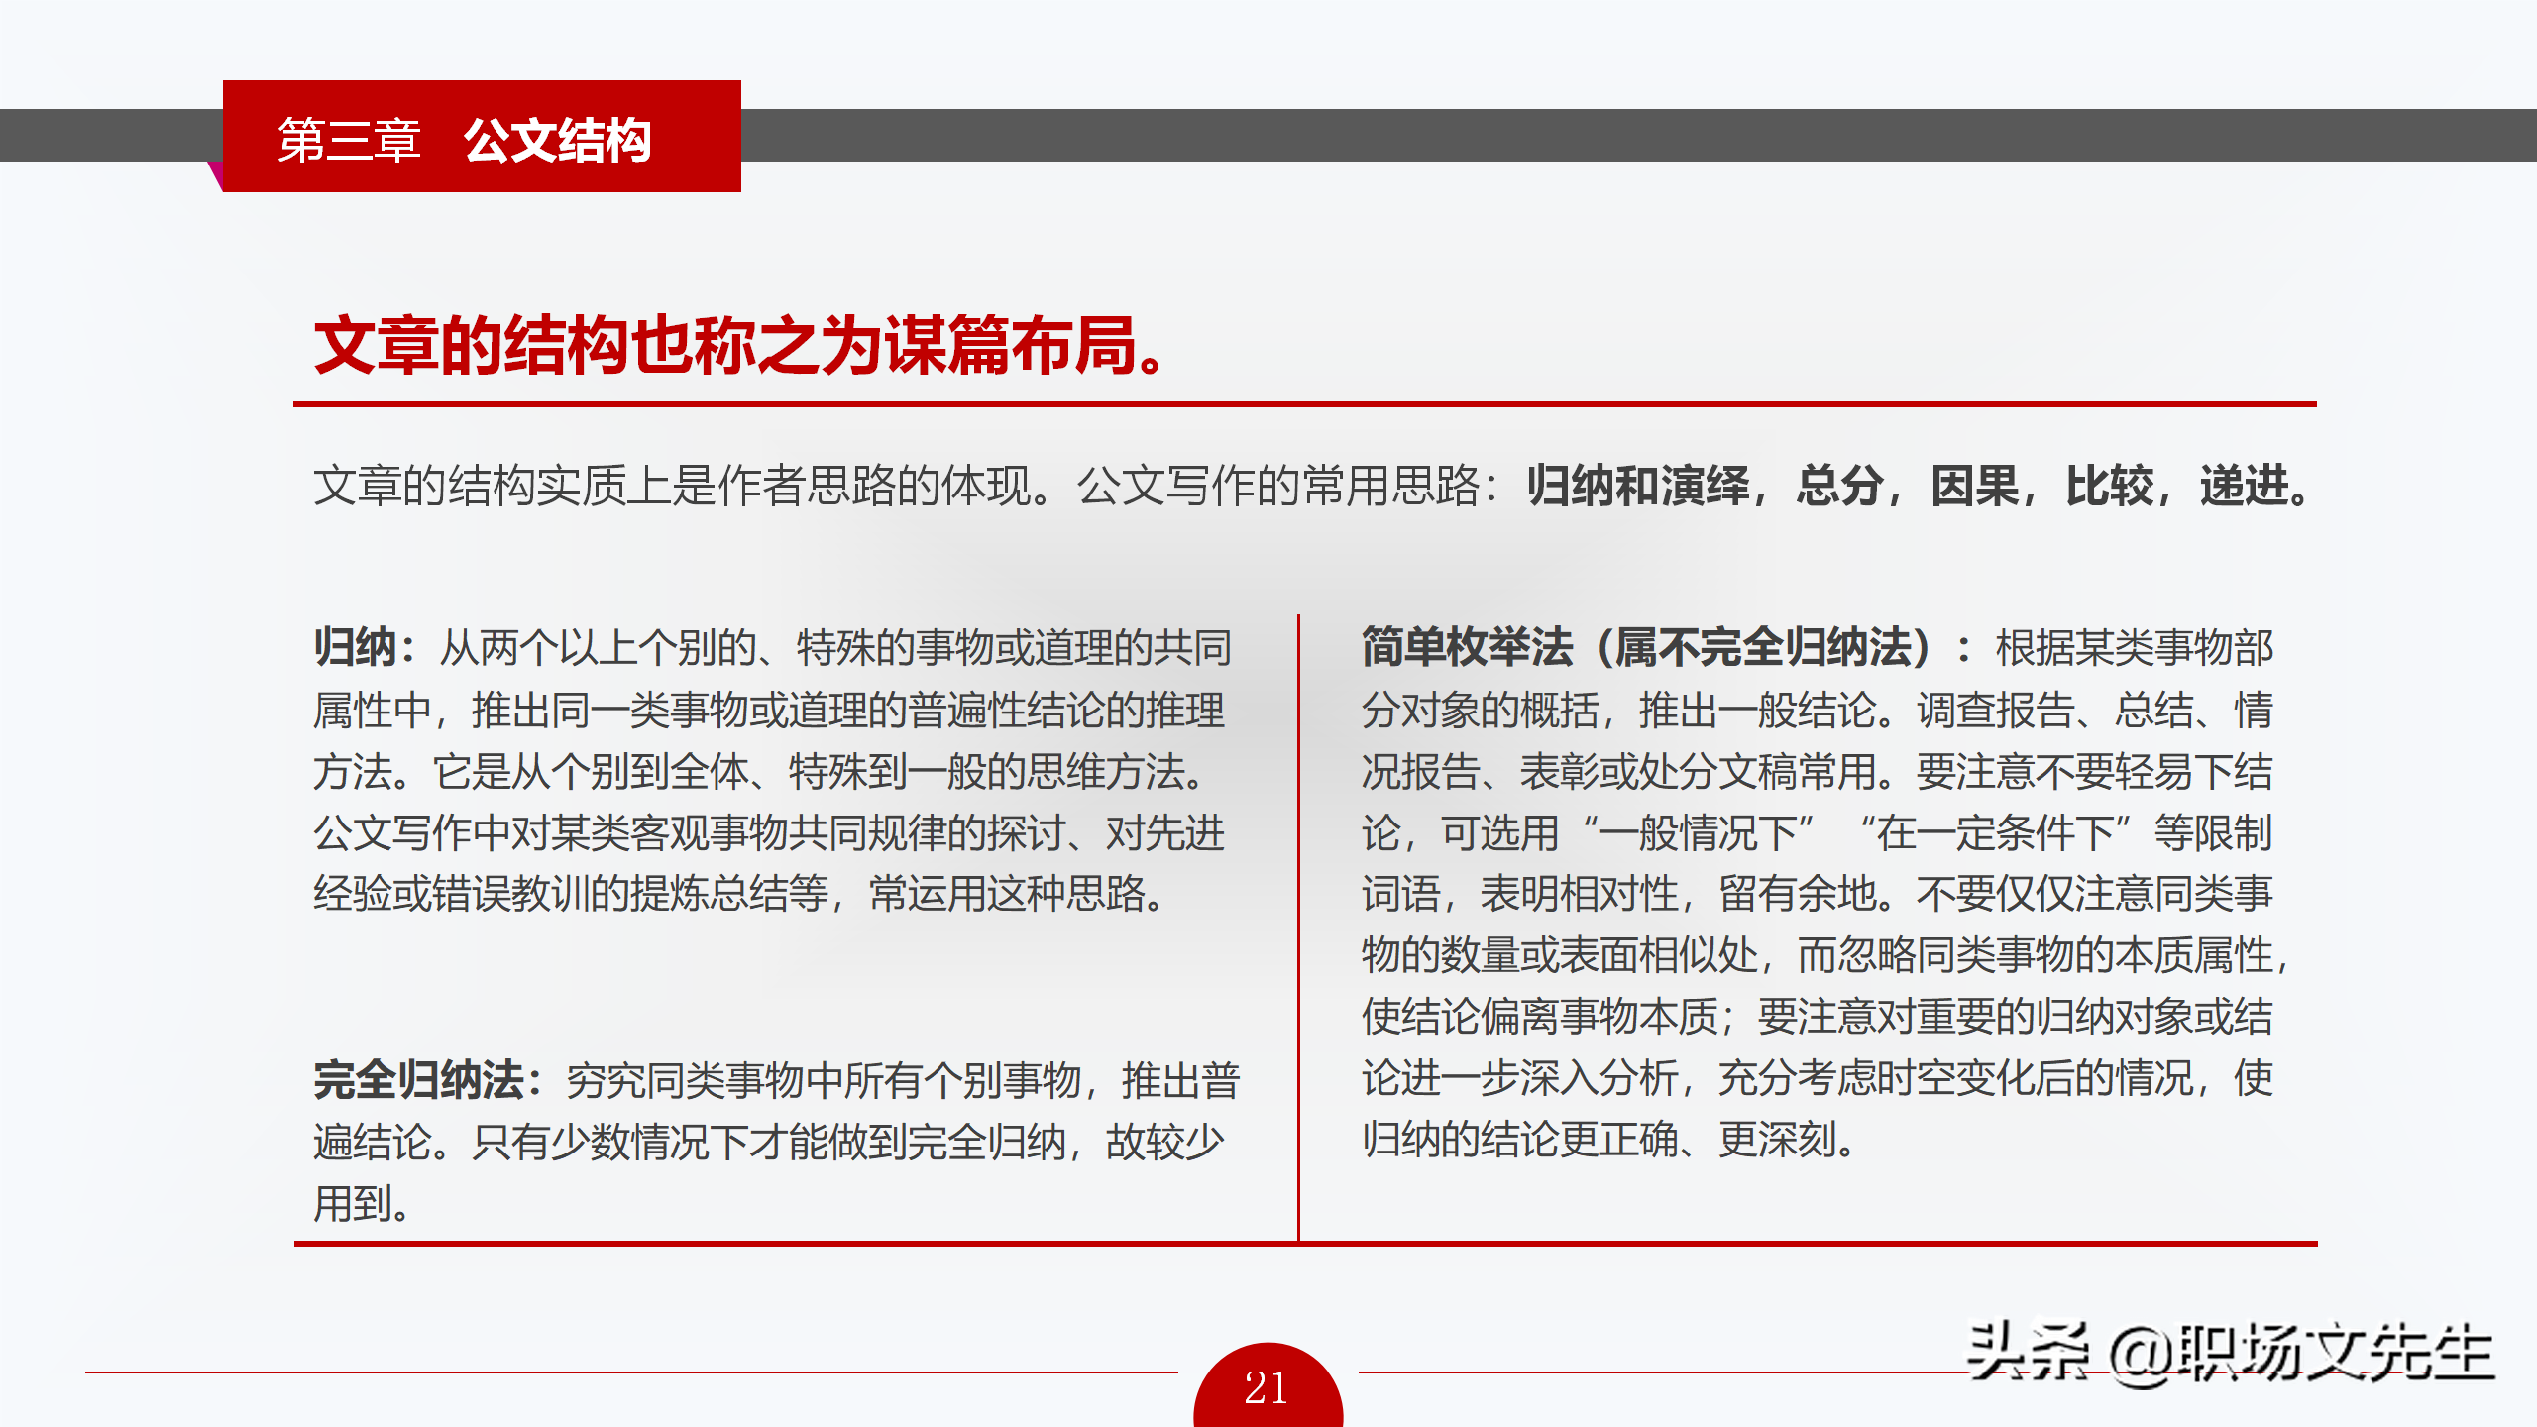Click the red chapter title banner 第三章 公文结构
The width and height of the screenshot is (2537, 1427).
[x=482, y=138]
